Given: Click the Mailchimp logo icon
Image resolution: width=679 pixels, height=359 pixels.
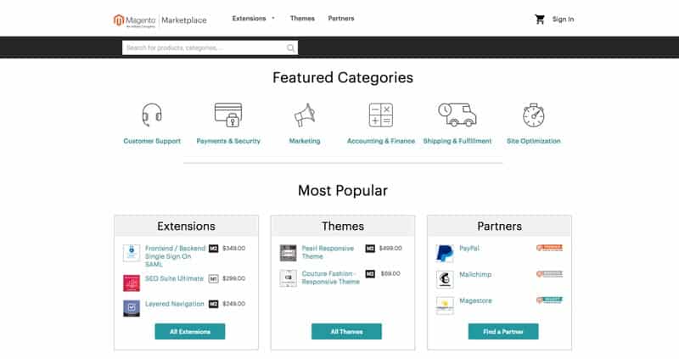Looking at the screenshot, I should [x=445, y=279].
